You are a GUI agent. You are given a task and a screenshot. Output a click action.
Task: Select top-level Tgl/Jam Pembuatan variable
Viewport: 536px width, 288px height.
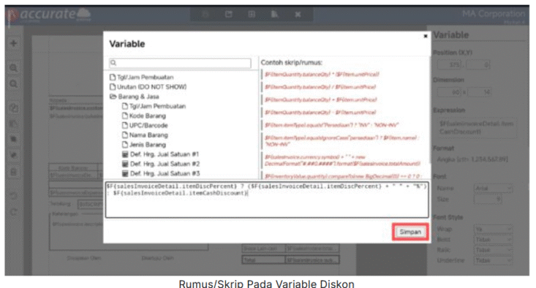tap(142, 77)
